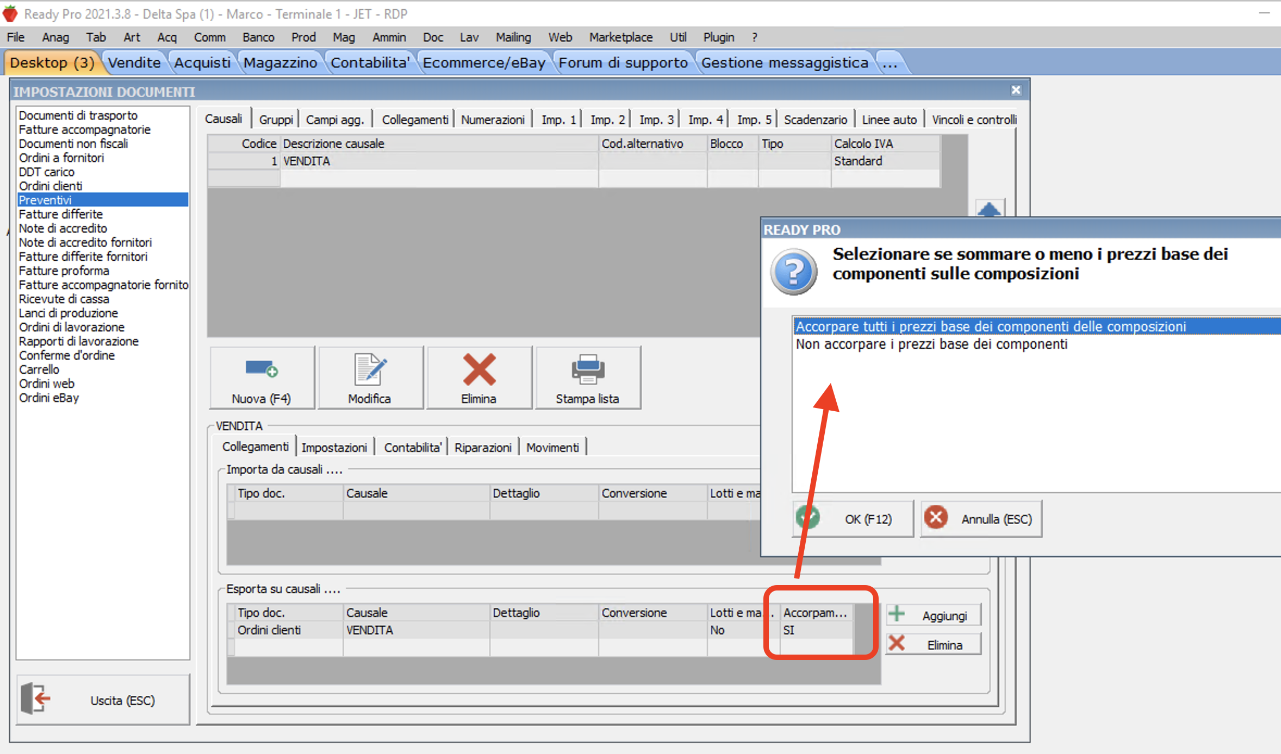Select the Campi agg. settings tab

coord(335,120)
